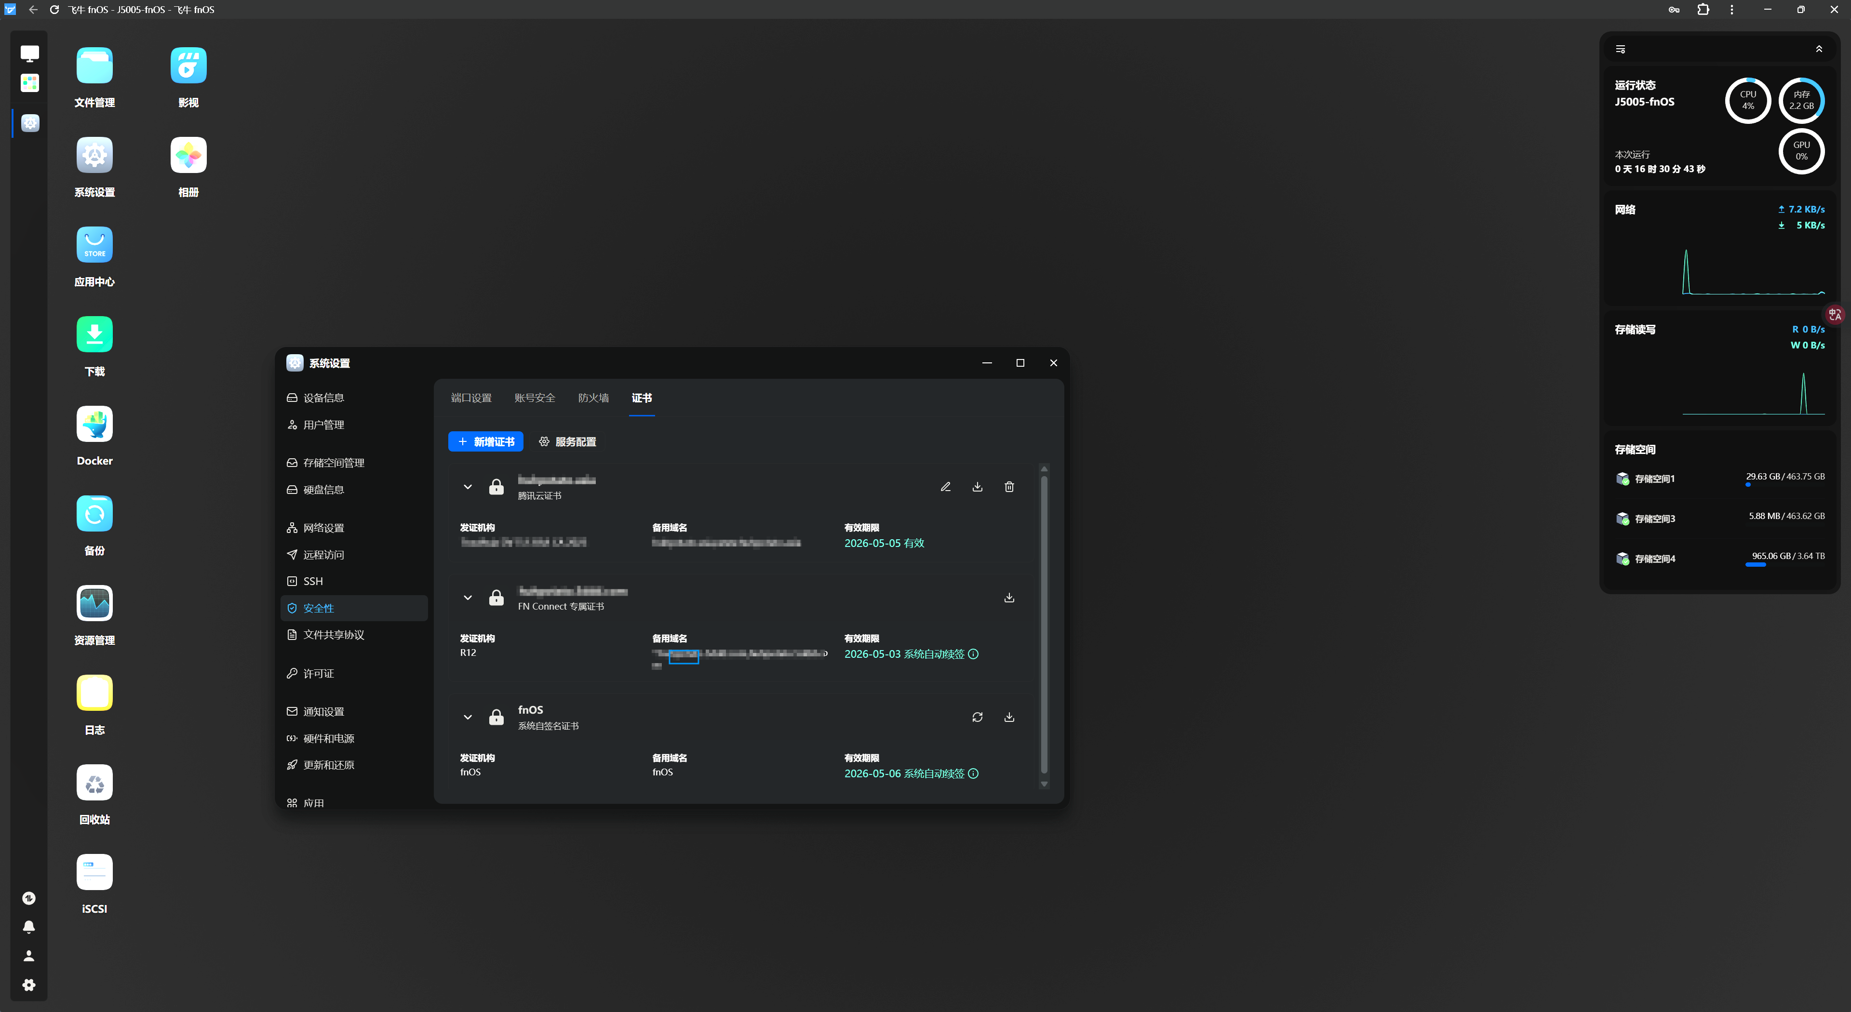The width and height of the screenshot is (1851, 1012).
Task: Click edit pencil on 腾讯云证书
Action: [946, 487]
